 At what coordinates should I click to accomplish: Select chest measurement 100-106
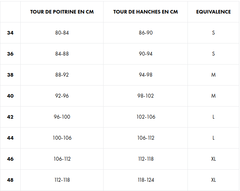pyautogui.click(x=62, y=138)
